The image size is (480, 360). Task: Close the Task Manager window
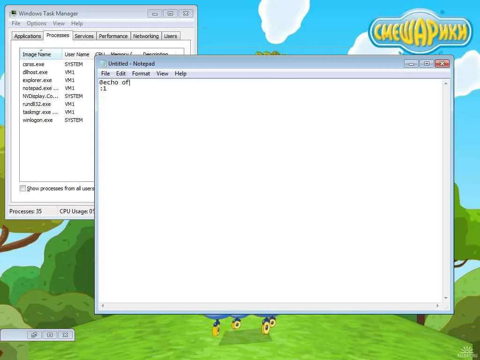(186, 14)
